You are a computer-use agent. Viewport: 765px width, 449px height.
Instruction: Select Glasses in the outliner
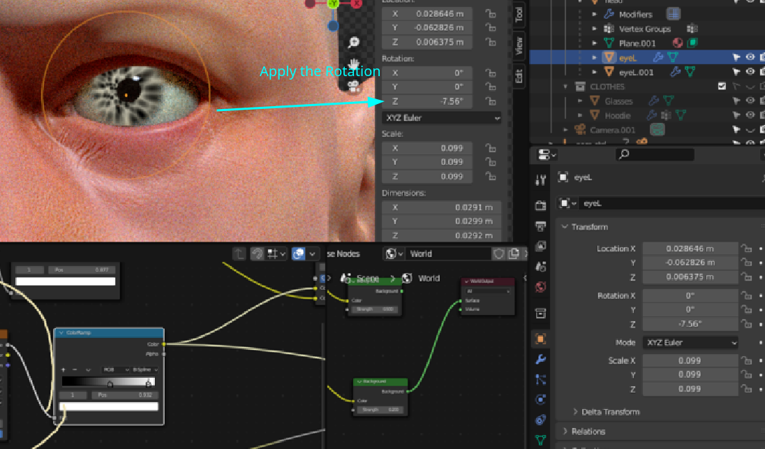pyautogui.click(x=618, y=101)
